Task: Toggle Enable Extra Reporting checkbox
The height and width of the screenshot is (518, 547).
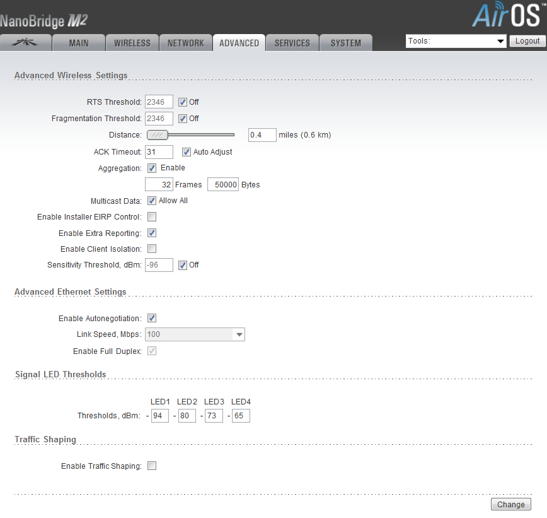Action: [152, 233]
